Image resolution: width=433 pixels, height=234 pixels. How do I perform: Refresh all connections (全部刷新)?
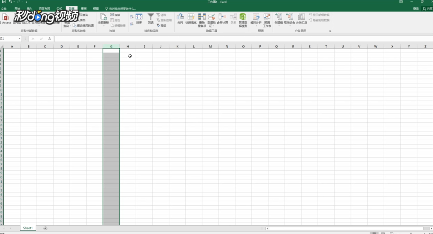pos(103,19)
